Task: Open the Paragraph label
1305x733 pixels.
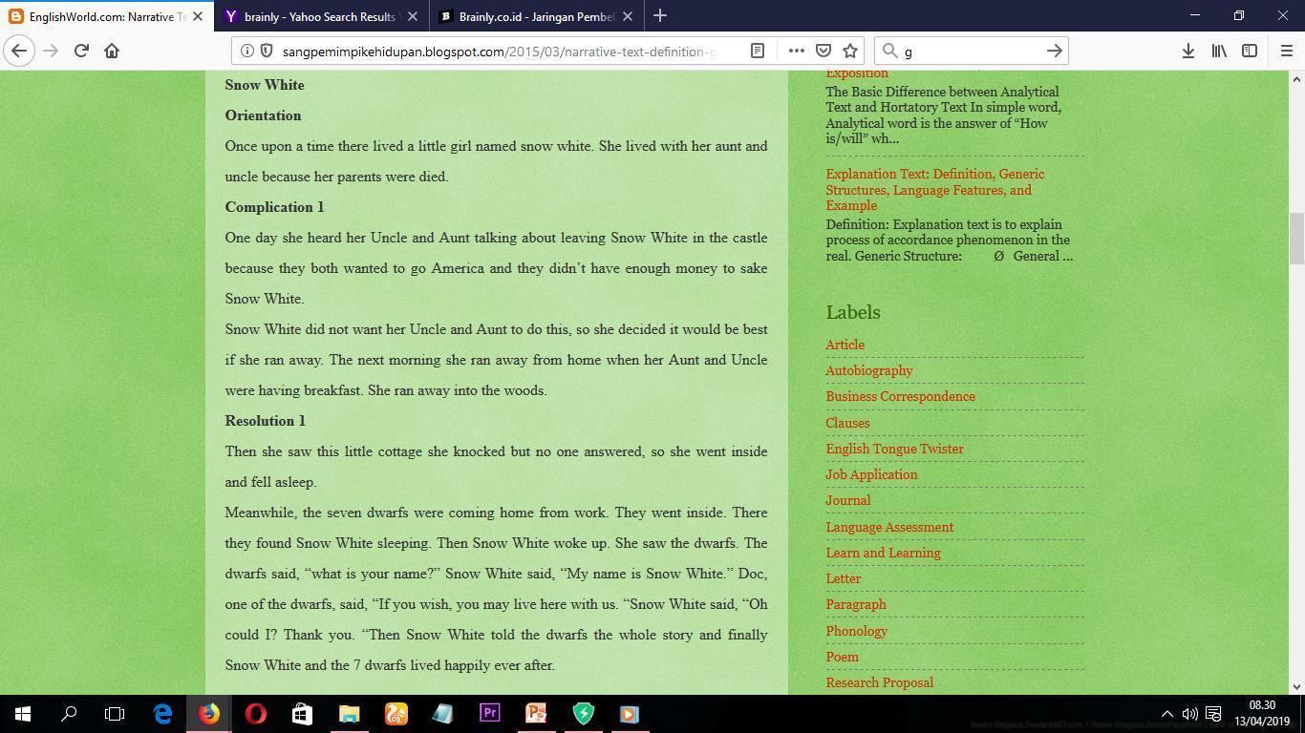Action: pos(855,604)
